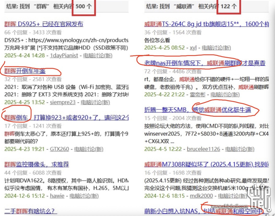The image size is (275, 216).
Task: Open 电脑讨论(新) forum beside hawie
Action: [x=84, y=196]
